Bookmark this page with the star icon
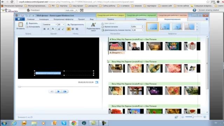Image resolution: width=224 pixels, height=126 pixels. pyautogui.click(x=208, y=2)
